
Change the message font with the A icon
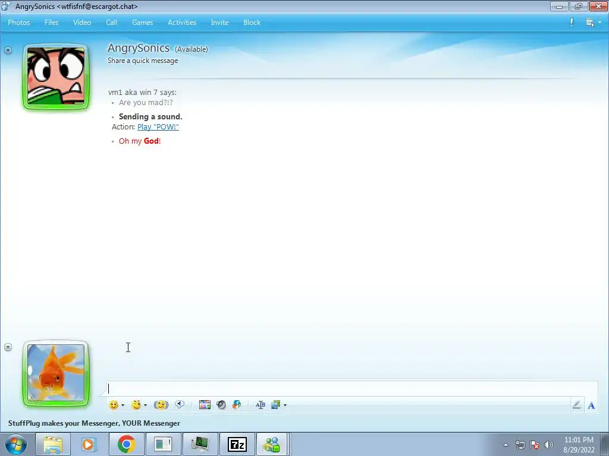(x=592, y=405)
